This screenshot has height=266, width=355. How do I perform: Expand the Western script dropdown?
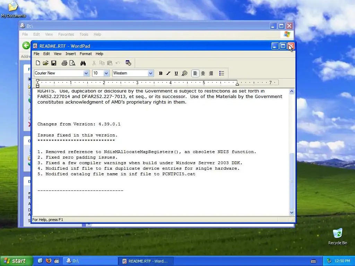click(x=150, y=73)
